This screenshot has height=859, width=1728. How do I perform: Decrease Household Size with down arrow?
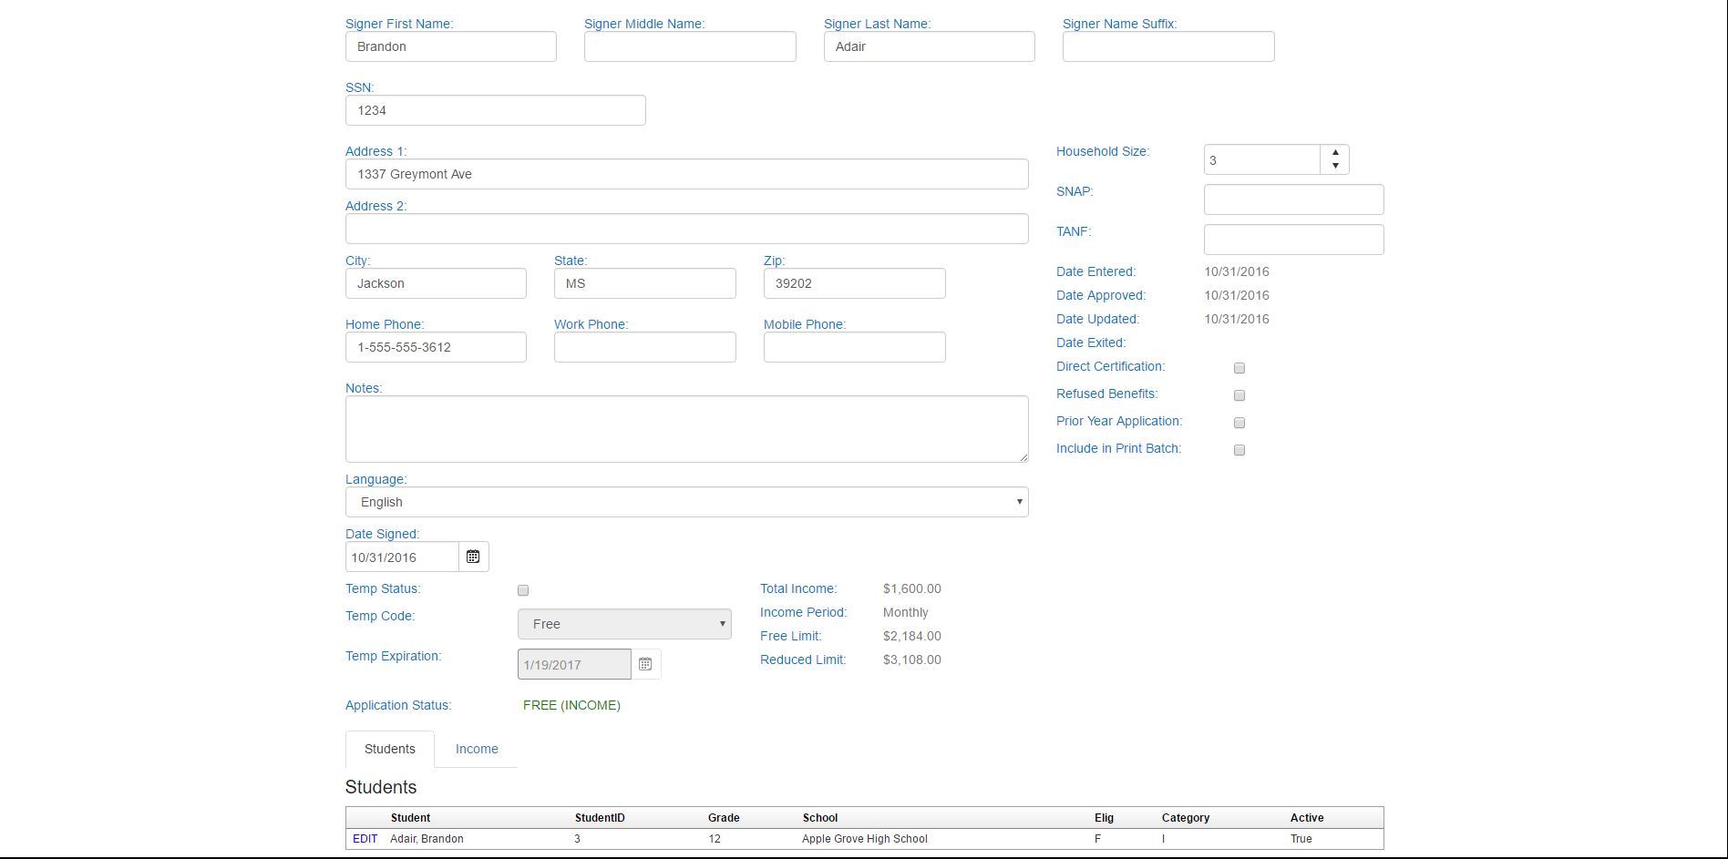(1335, 166)
